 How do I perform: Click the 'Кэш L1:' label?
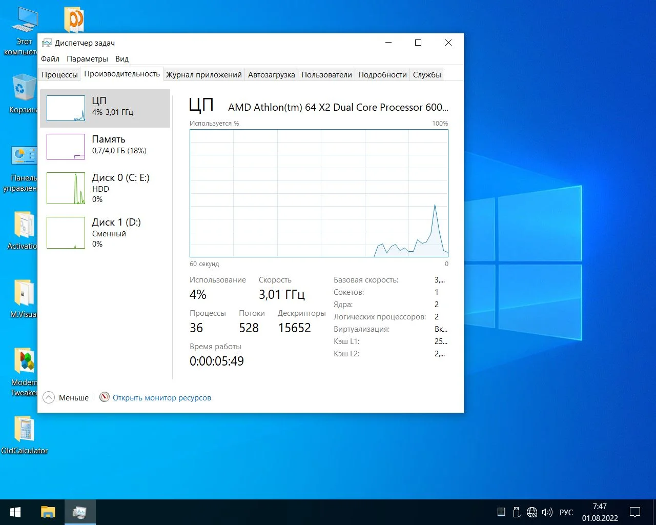click(x=346, y=341)
